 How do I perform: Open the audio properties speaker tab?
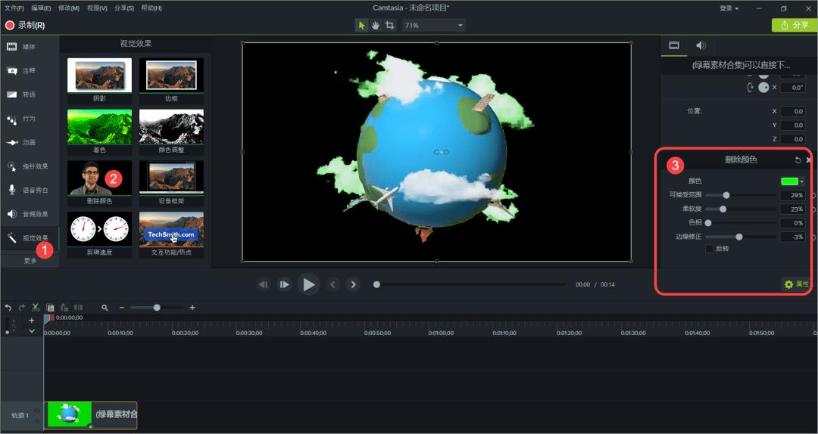701,46
